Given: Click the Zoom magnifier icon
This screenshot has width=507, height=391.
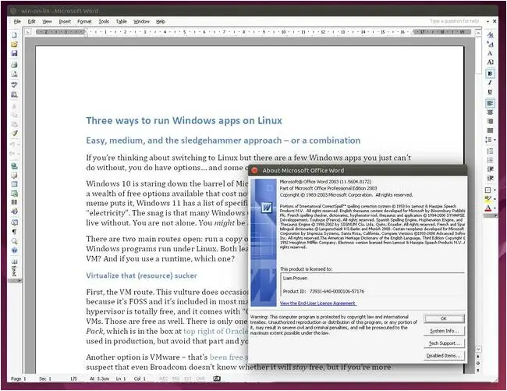Looking at the screenshot, I should point(14,241).
